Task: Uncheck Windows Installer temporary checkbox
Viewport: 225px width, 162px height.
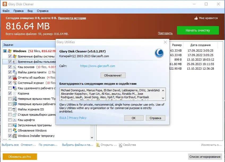Action: tap(10, 136)
